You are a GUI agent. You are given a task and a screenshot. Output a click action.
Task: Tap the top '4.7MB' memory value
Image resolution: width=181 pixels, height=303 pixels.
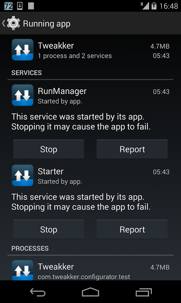(x=160, y=46)
